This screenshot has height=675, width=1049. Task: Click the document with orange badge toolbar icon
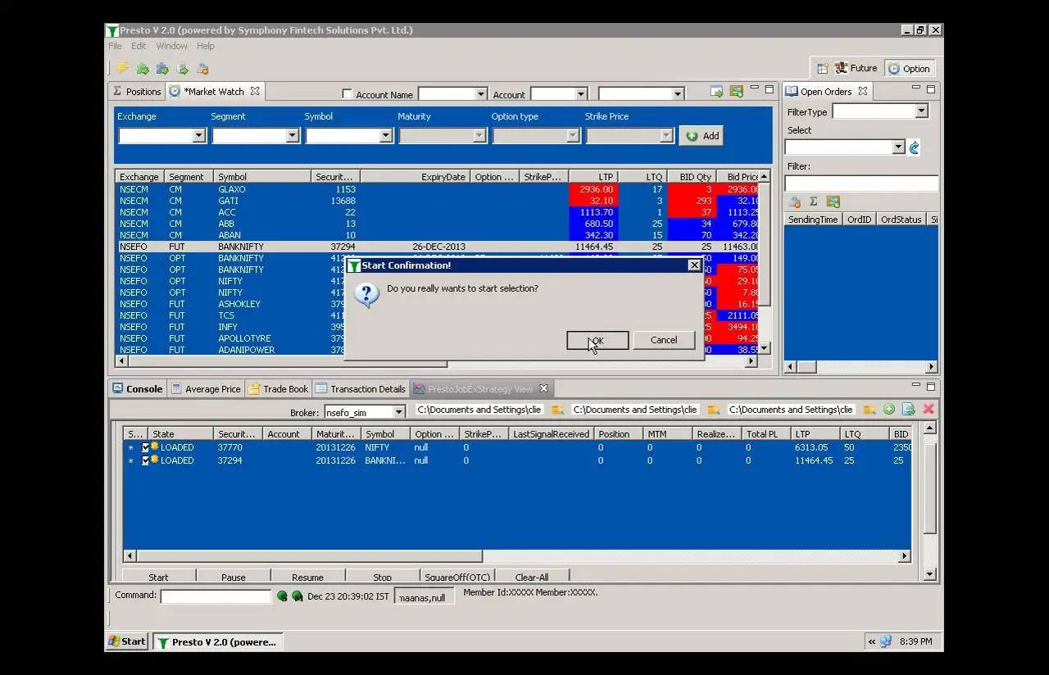(x=202, y=69)
